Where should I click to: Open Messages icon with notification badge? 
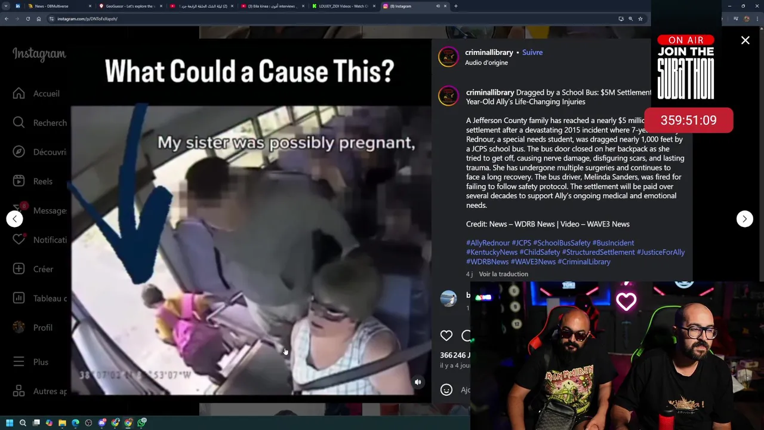(x=20, y=210)
